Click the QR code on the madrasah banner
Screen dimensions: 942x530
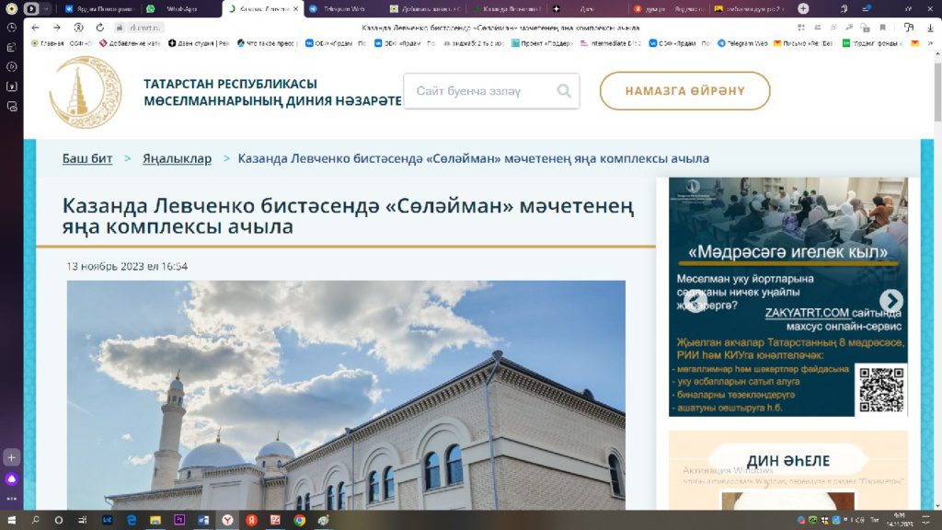tap(880, 390)
